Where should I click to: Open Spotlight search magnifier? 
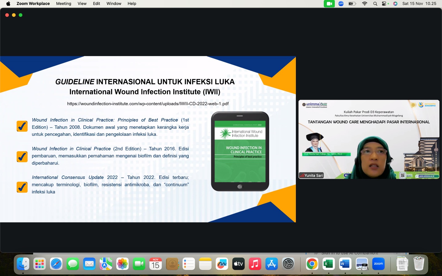(375, 4)
